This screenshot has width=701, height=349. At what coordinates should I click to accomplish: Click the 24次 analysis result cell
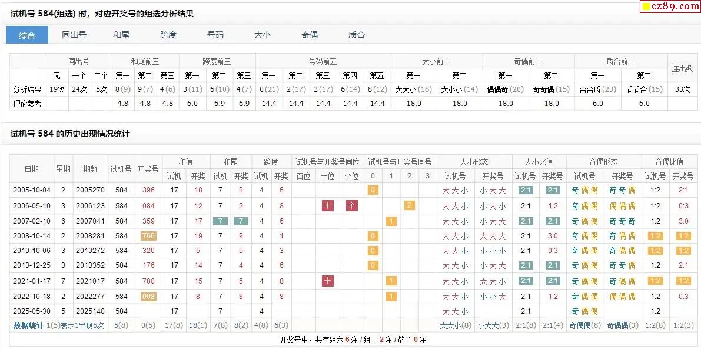[x=79, y=89]
